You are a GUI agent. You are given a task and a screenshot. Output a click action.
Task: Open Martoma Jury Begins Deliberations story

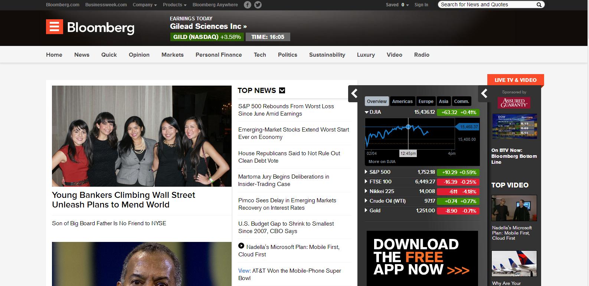(284, 180)
